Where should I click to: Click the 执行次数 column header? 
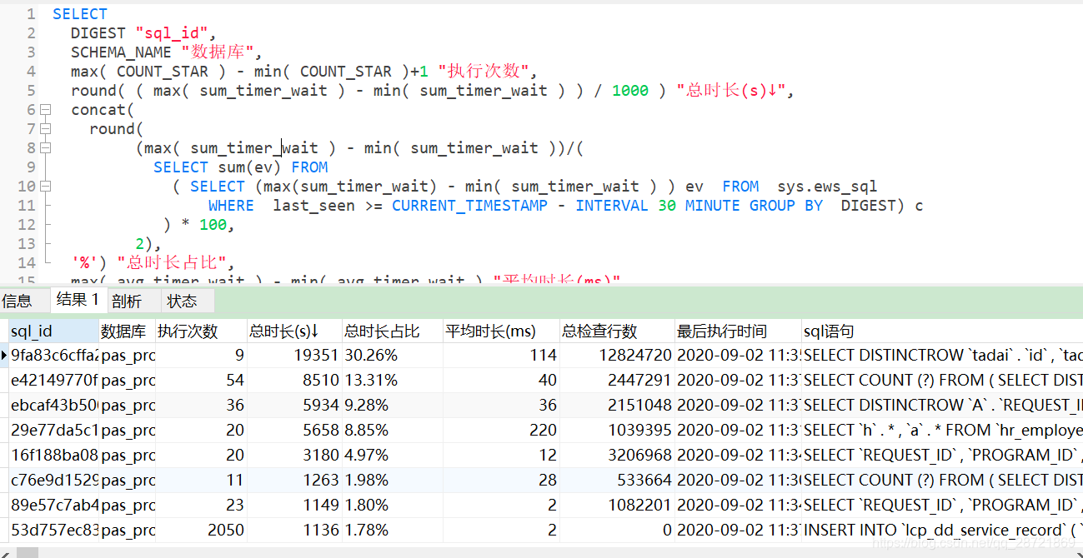click(201, 331)
